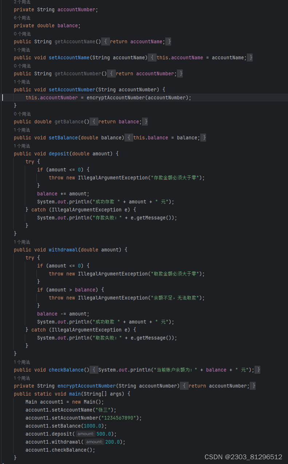Image resolution: width=288 pixels, height=464 pixels.
Task: Open the 1个用法 hint above deposit method
Action: click(x=22, y=146)
